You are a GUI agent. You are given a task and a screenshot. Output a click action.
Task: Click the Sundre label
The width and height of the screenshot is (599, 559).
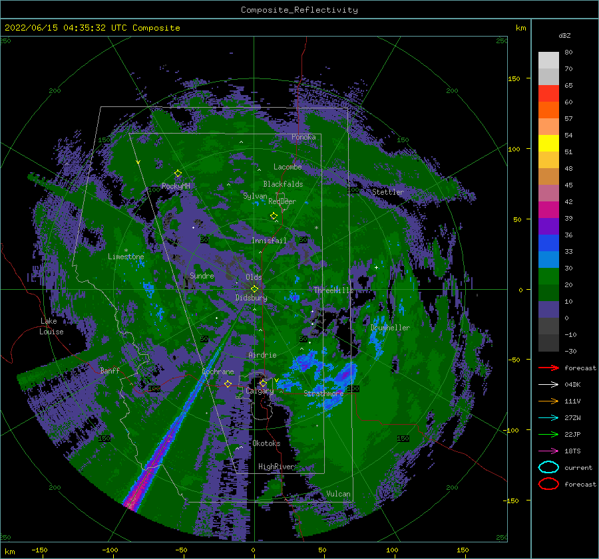click(x=202, y=275)
